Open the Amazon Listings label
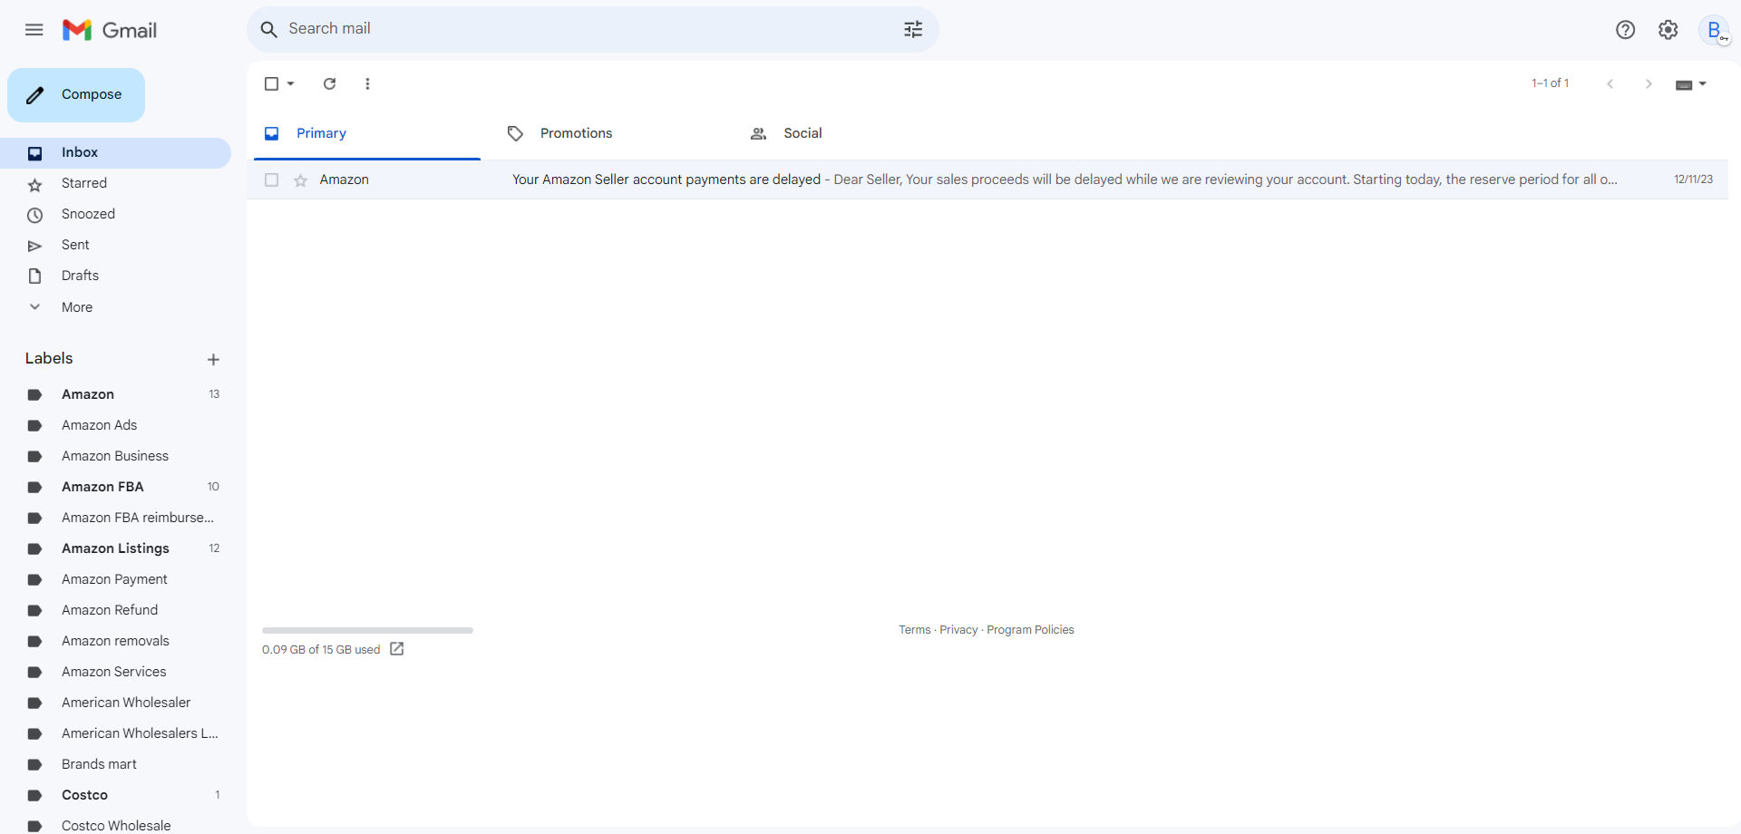Screen dimensions: 1741x834 click(115, 548)
